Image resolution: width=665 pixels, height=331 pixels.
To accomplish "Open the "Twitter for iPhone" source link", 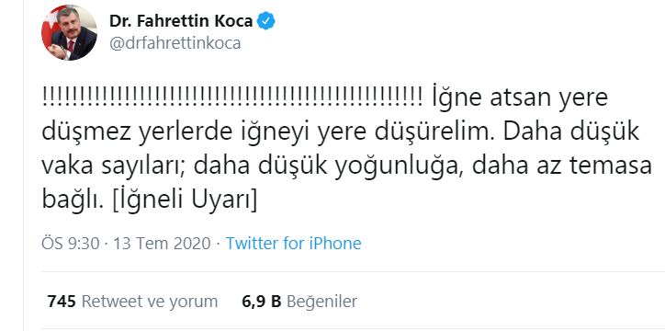I will coord(294,244).
